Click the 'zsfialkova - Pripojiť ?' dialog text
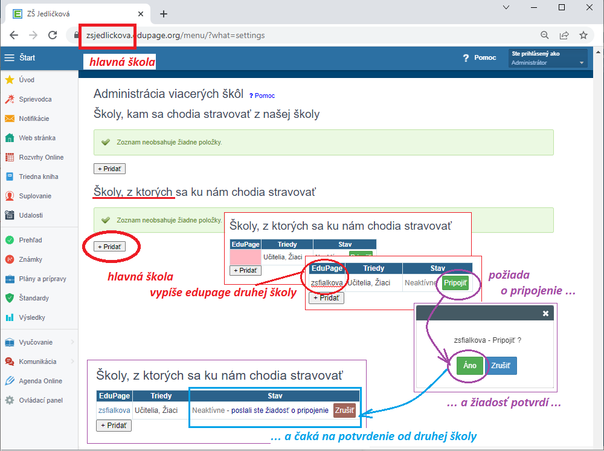The height and width of the screenshot is (451, 604). [x=487, y=340]
